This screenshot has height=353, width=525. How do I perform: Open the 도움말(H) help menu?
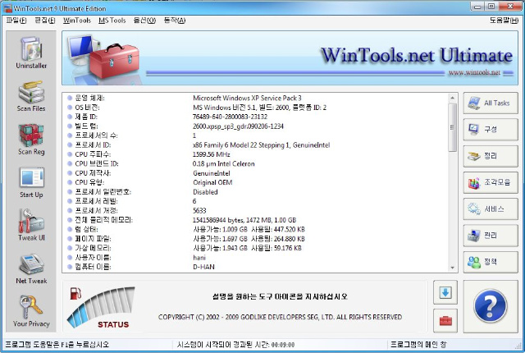point(504,21)
